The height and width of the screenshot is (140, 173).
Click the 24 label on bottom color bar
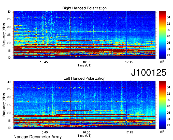[x=168, y=119]
